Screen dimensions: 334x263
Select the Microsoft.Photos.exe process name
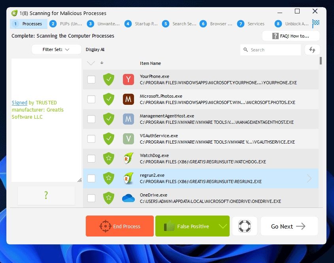[161, 96]
